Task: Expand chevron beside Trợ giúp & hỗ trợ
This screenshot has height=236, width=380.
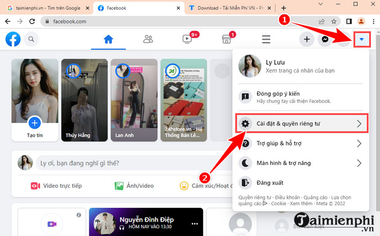Action: coord(359,144)
